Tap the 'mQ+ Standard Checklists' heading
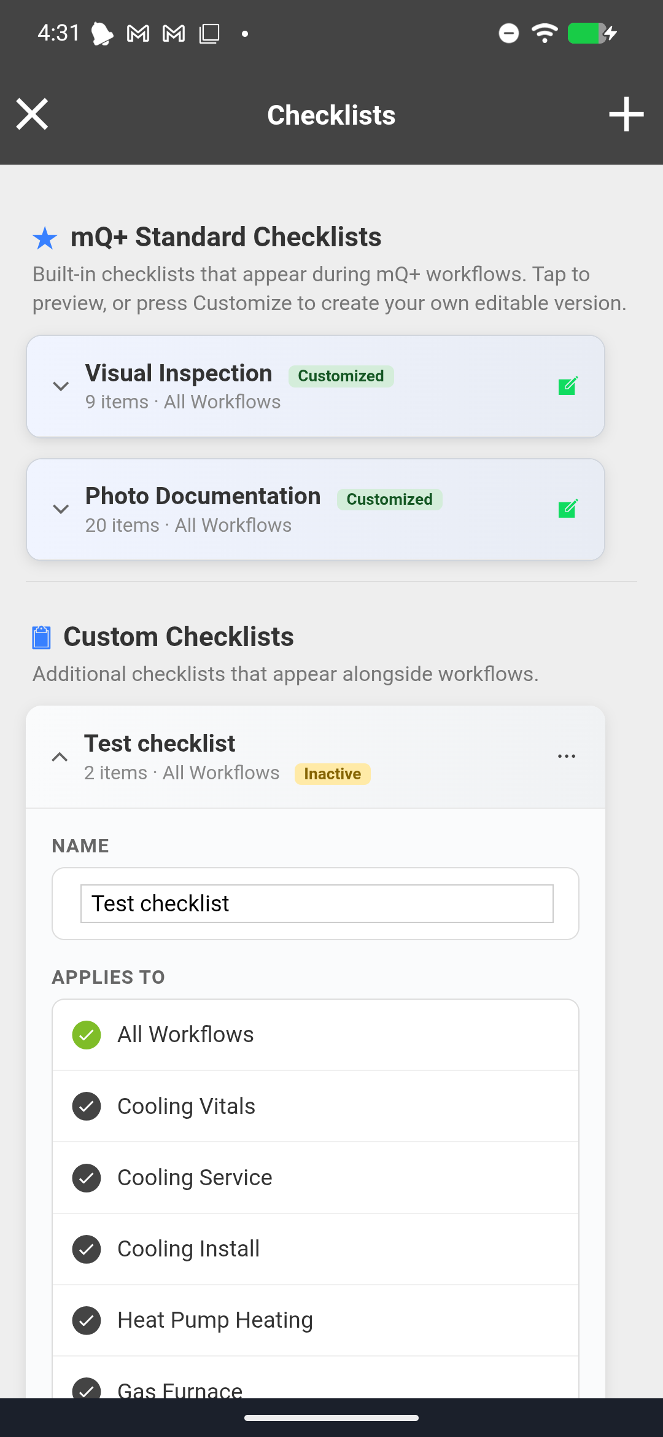This screenshot has width=663, height=1437. pyautogui.click(x=226, y=237)
